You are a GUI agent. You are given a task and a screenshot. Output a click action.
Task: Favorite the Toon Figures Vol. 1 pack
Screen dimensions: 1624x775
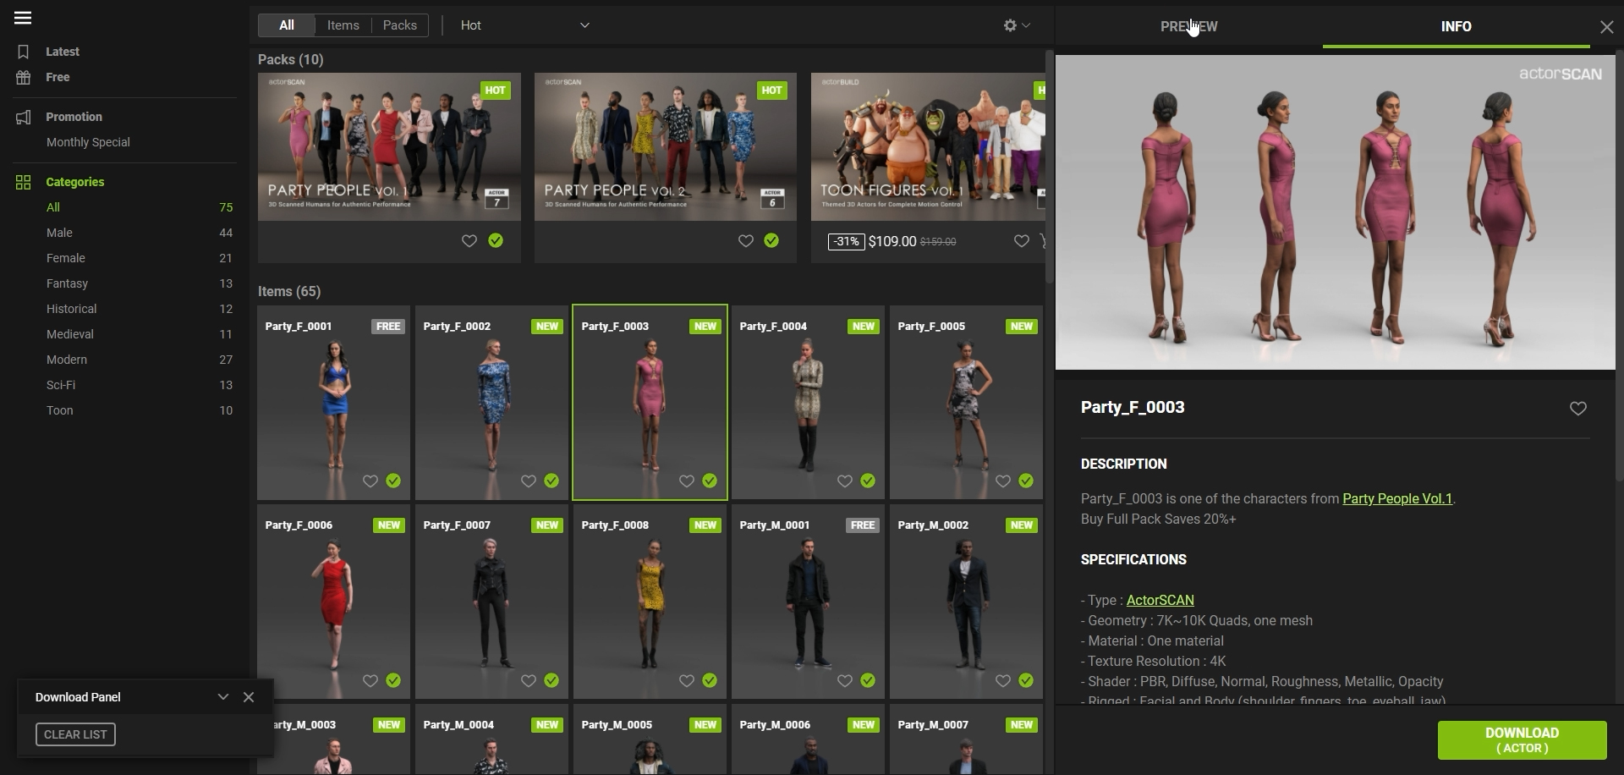(1022, 241)
